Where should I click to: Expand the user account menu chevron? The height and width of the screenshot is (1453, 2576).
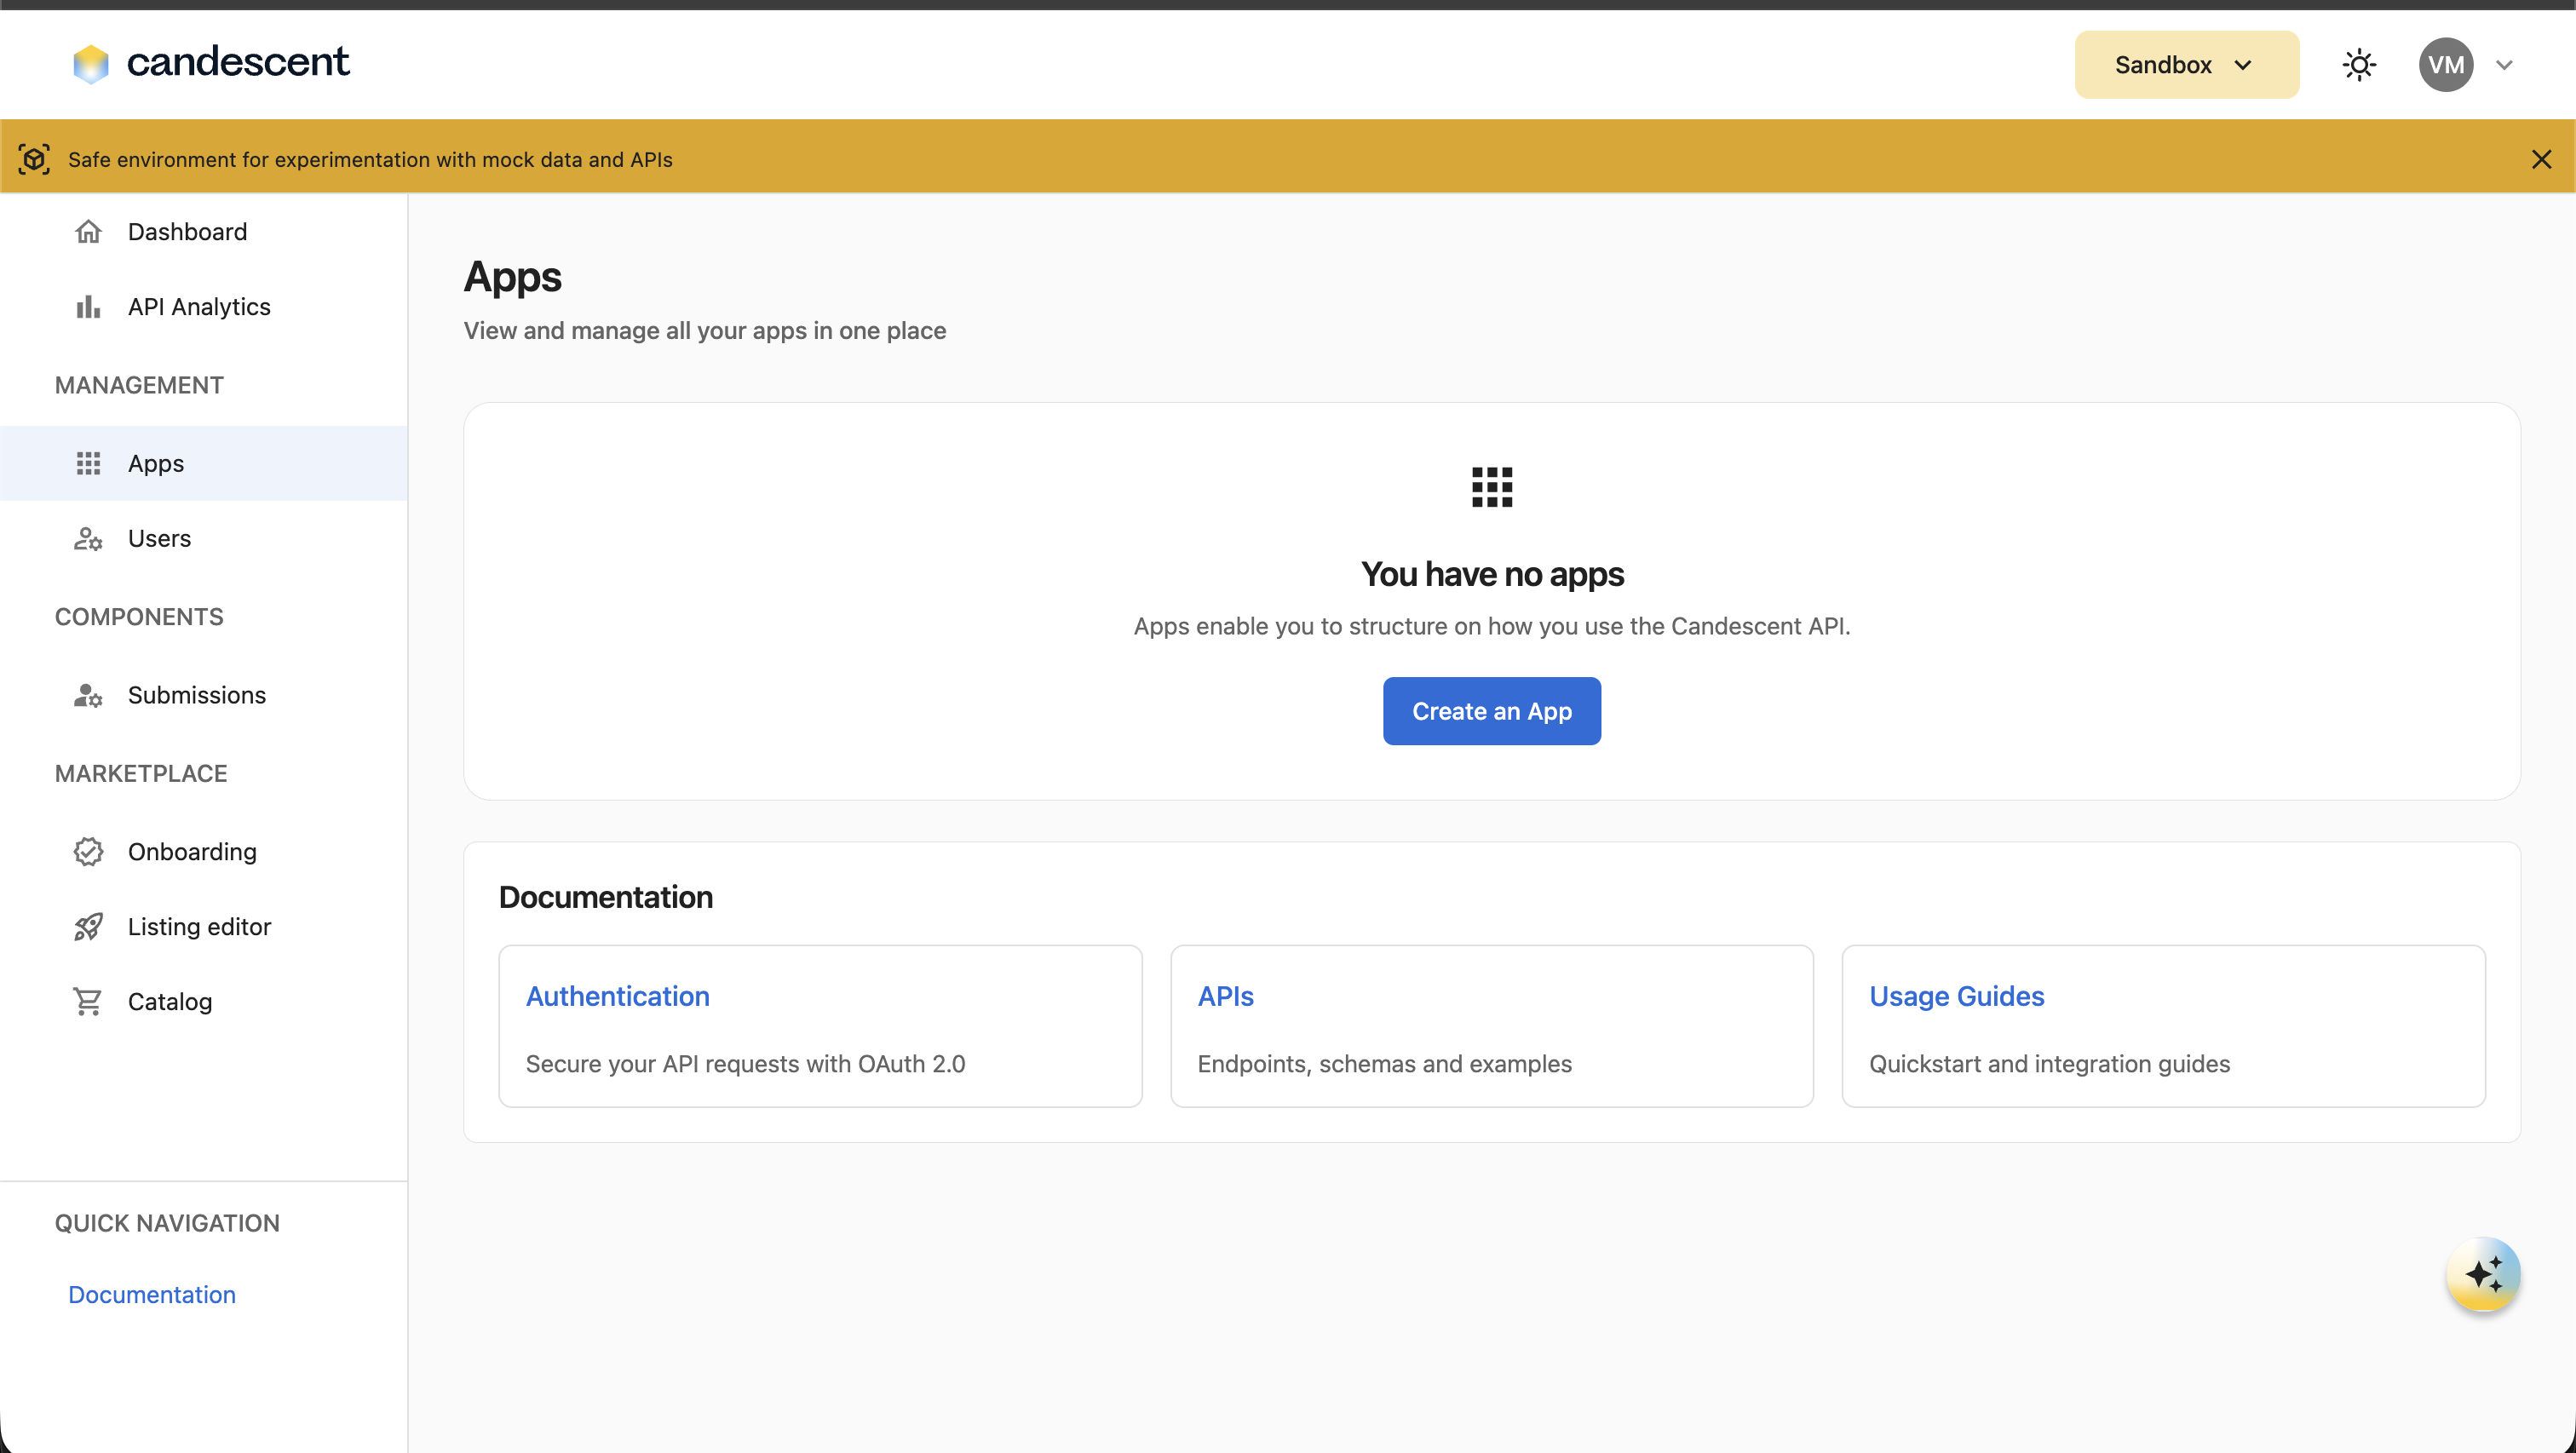tap(2504, 65)
